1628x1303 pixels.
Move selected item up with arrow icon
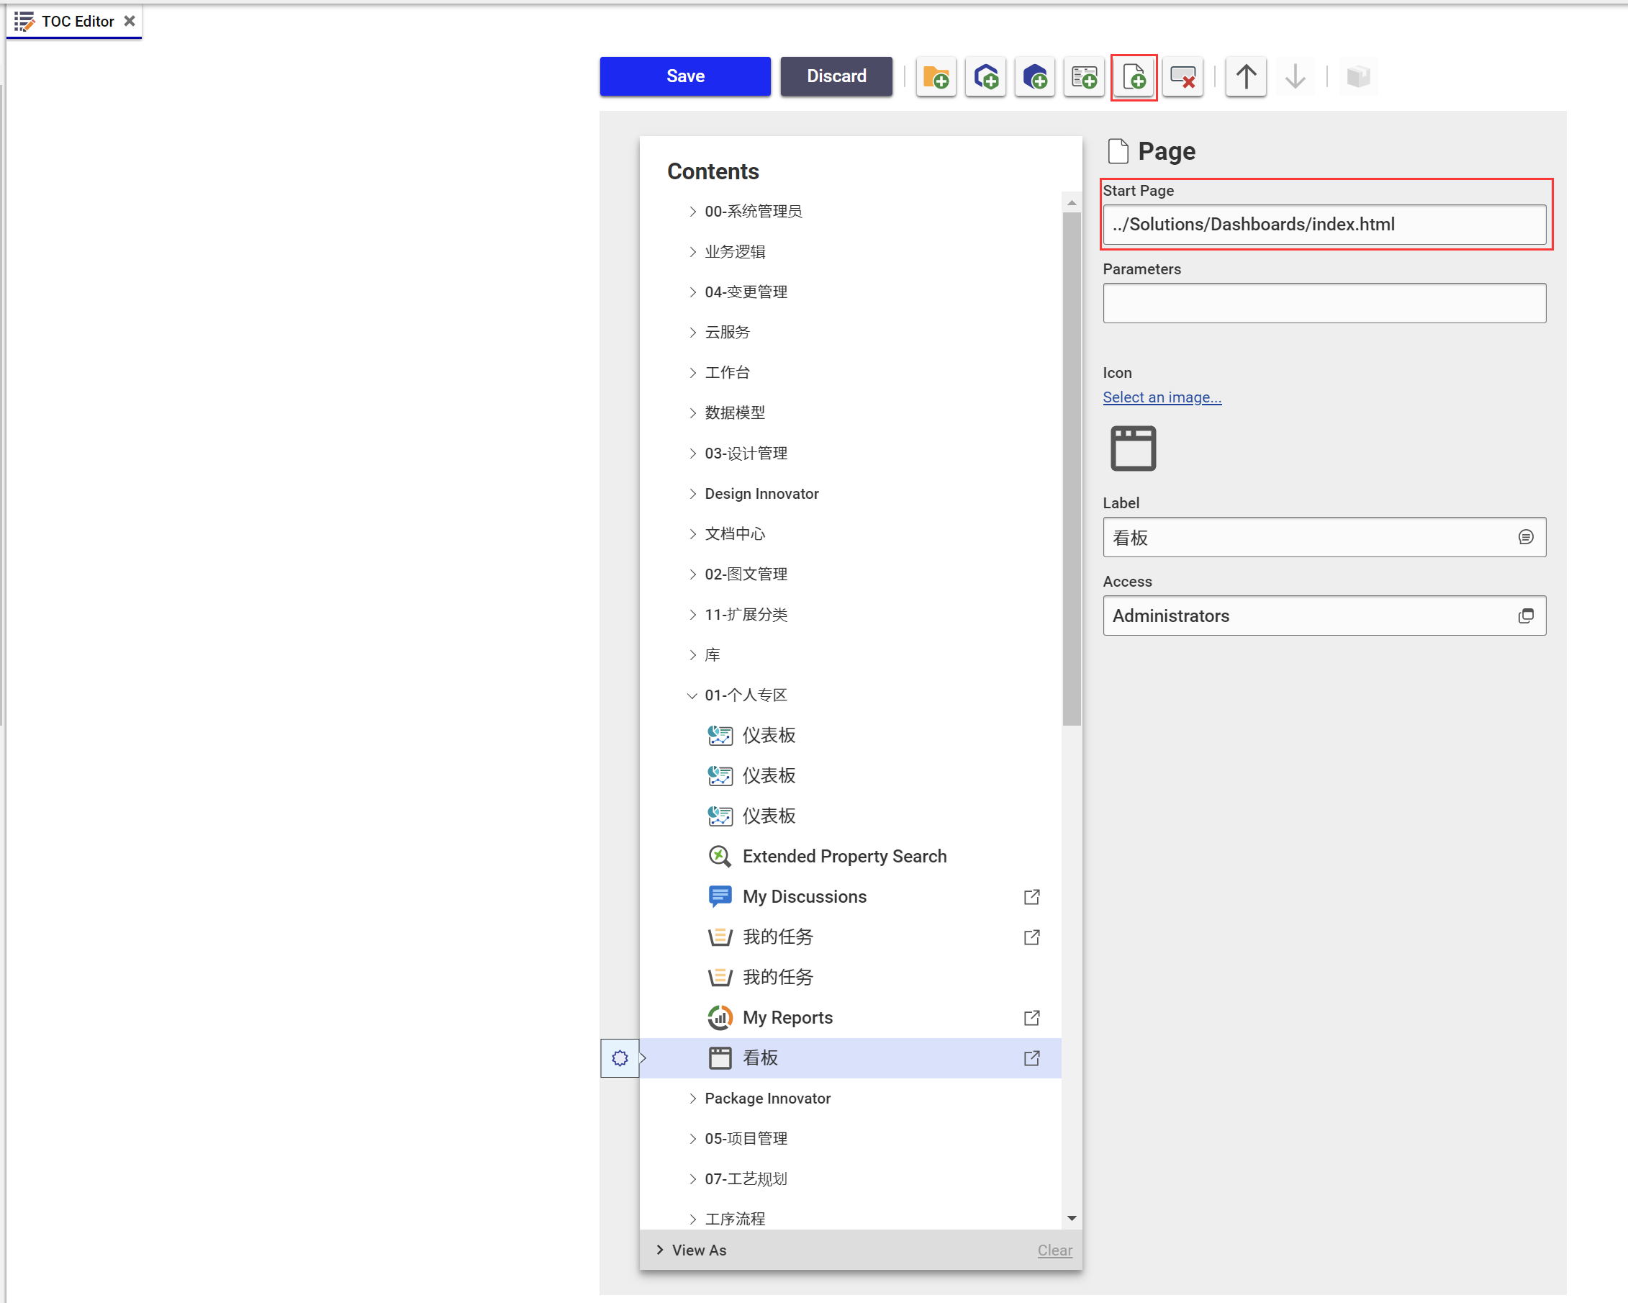1246,76
